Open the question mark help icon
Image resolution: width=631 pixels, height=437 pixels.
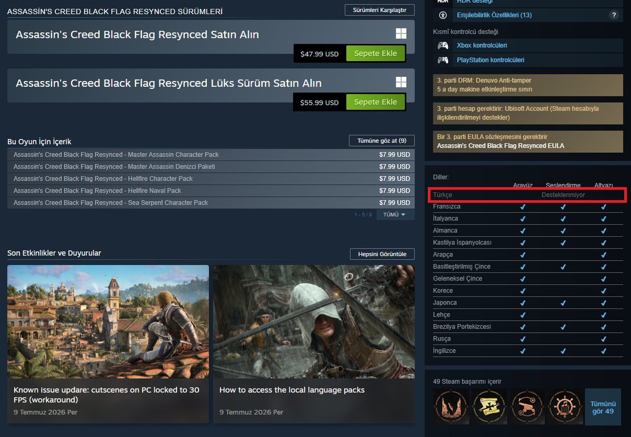point(614,15)
